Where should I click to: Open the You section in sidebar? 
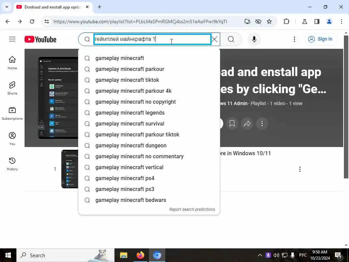pos(12,139)
